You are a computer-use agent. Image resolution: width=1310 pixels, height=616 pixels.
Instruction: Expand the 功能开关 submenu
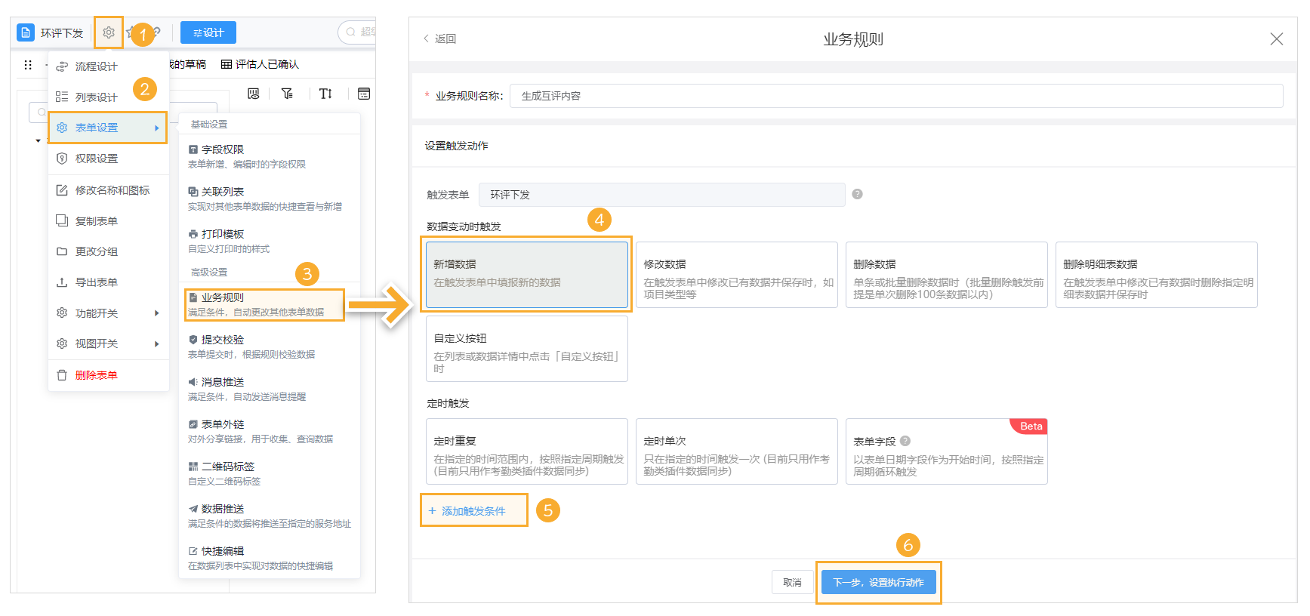pyautogui.click(x=109, y=313)
